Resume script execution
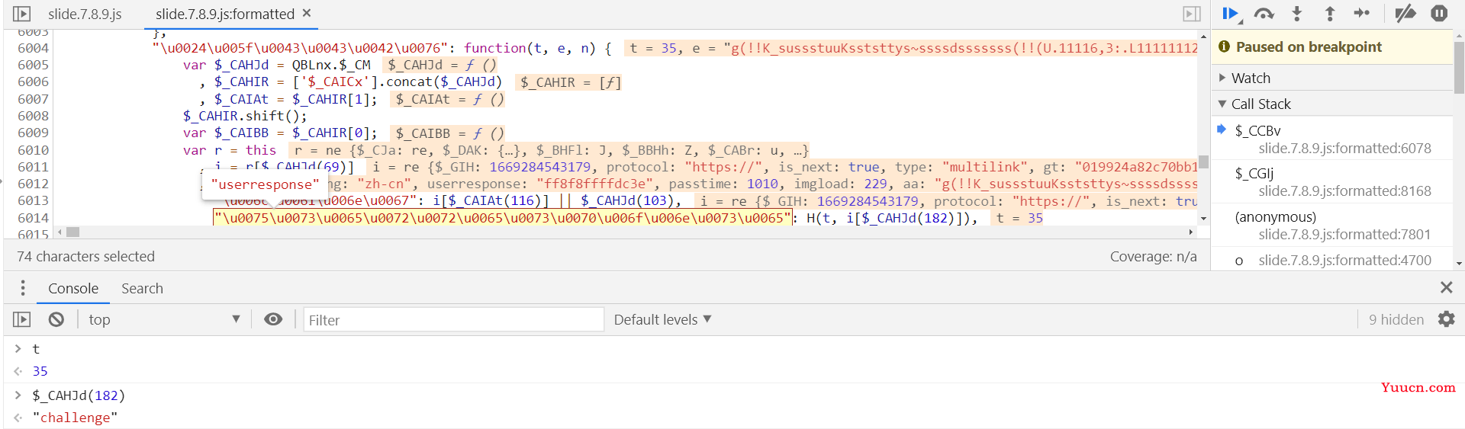Image resolution: width=1465 pixels, height=429 pixels. click(1231, 14)
